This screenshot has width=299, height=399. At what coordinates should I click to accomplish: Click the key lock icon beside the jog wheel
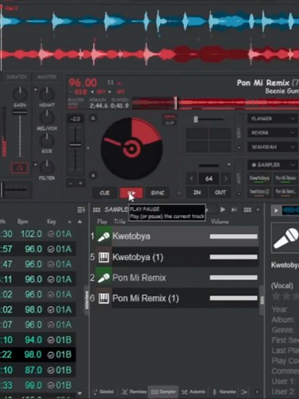coord(93,118)
